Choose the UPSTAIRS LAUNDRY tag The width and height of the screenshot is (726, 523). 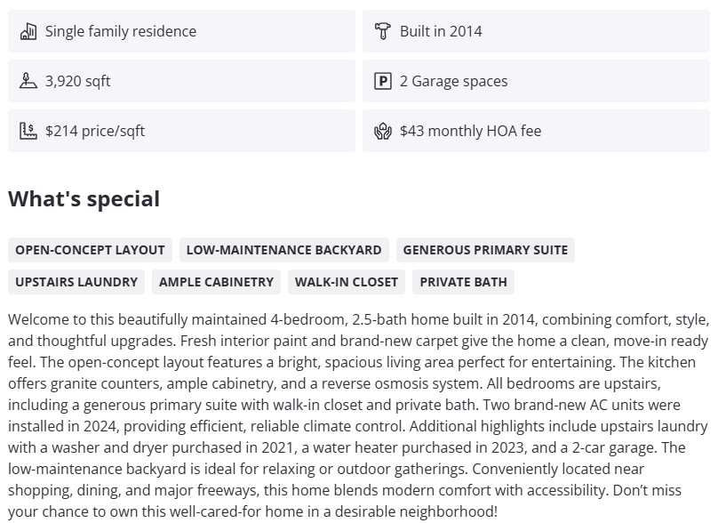coord(76,282)
